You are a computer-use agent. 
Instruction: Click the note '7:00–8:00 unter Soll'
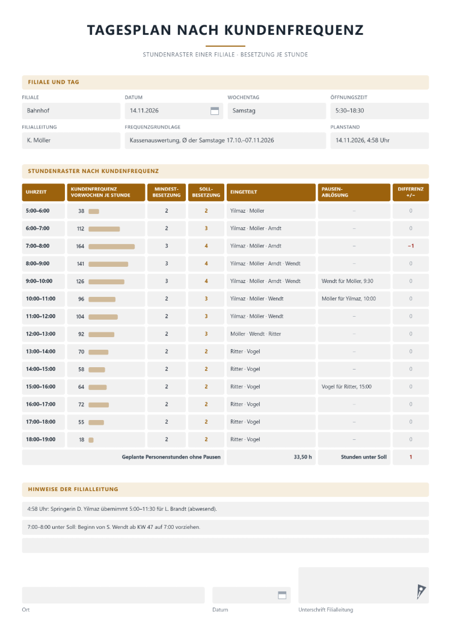point(226,527)
